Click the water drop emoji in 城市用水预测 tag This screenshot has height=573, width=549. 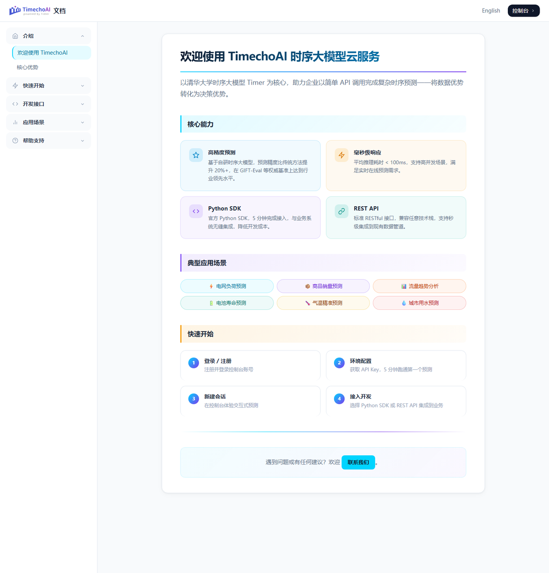click(x=404, y=303)
